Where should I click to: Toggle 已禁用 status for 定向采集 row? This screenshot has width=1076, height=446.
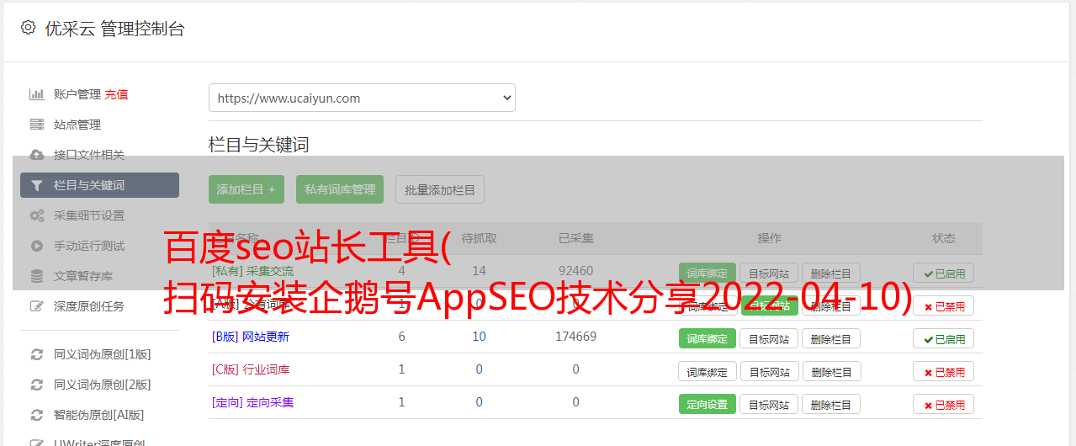(944, 404)
